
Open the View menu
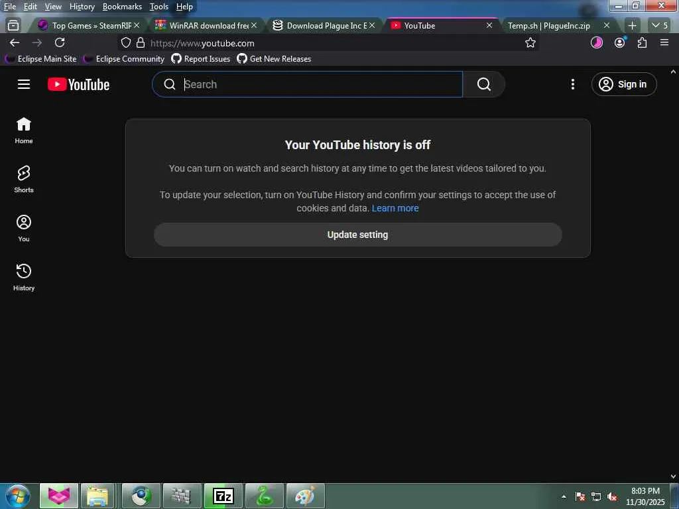[53, 7]
